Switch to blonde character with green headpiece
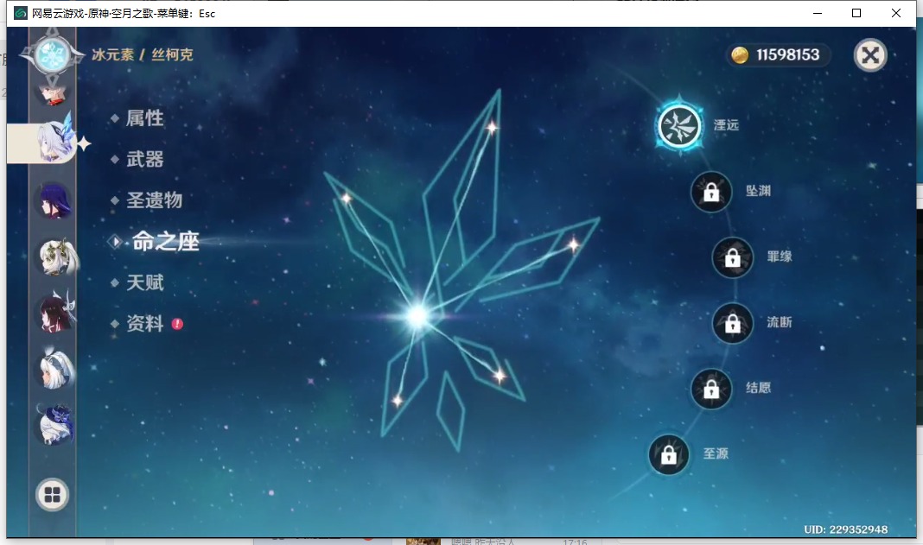 click(x=58, y=257)
